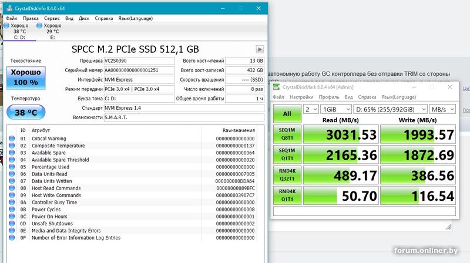The height and width of the screenshot is (263, 470).
Task: Start the SEQ1M Q8T1 test
Action: pyautogui.click(x=287, y=134)
